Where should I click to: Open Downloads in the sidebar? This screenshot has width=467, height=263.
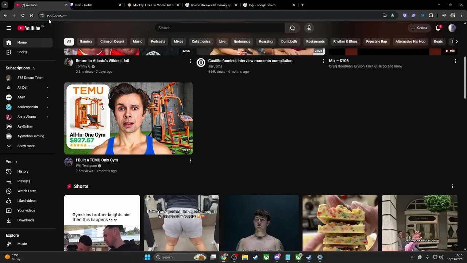tap(28, 220)
